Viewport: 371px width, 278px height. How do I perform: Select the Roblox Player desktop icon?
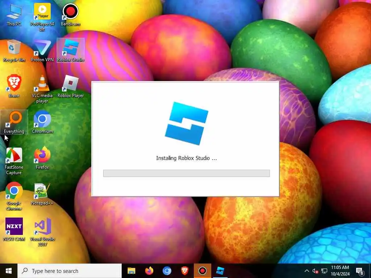71,86
